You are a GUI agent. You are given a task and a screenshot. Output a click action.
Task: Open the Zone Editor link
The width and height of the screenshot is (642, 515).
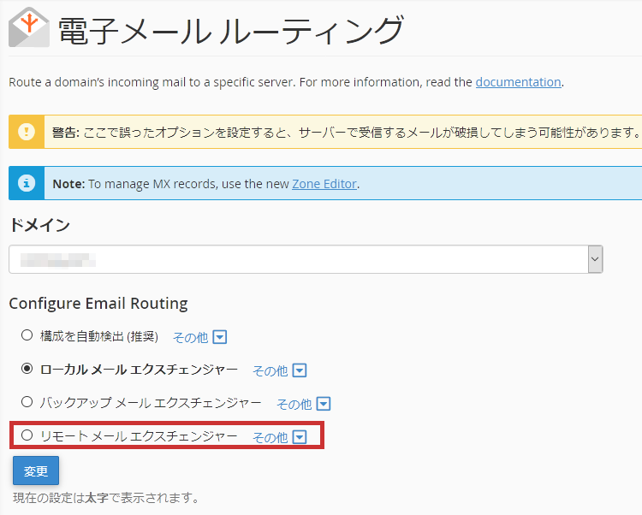(x=324, y=183)
